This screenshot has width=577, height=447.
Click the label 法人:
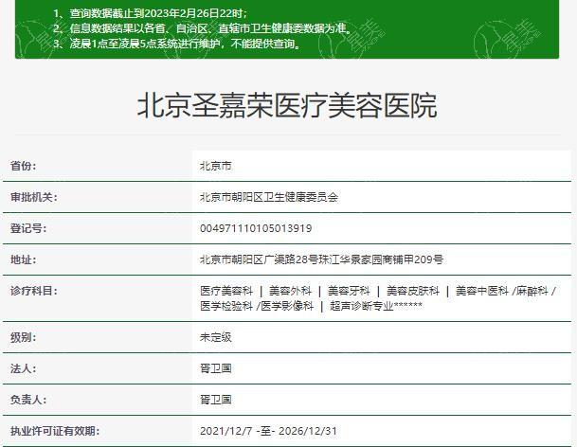pyautogui.click(x=23, y=368)
